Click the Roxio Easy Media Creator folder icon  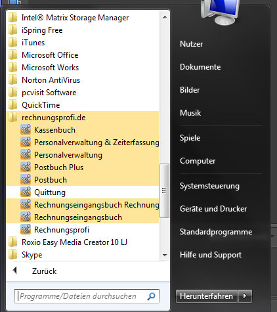click(x=13, y=242)
